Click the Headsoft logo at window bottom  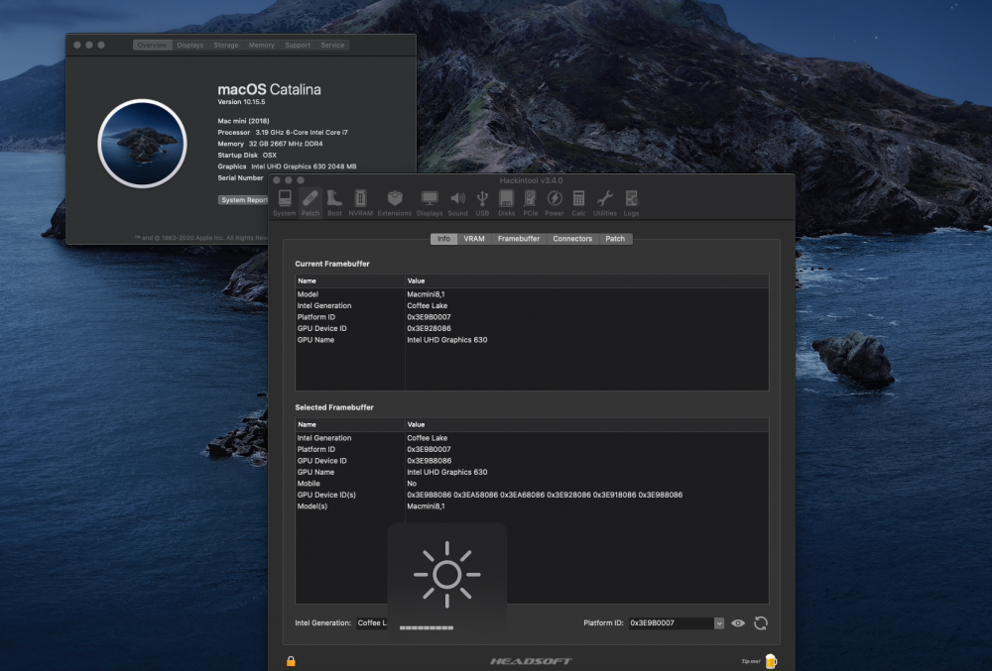click(x=532, y=661)
